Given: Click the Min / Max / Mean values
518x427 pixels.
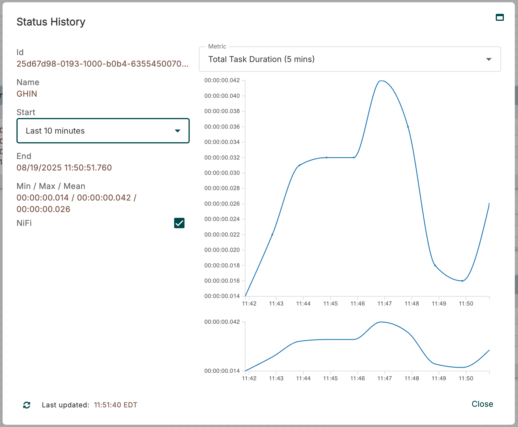Looking at the screenshot, I should tap(76, 203).
